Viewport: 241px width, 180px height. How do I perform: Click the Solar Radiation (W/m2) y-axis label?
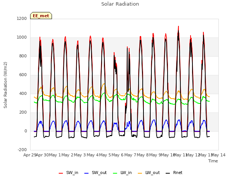[x=5, y=85]
